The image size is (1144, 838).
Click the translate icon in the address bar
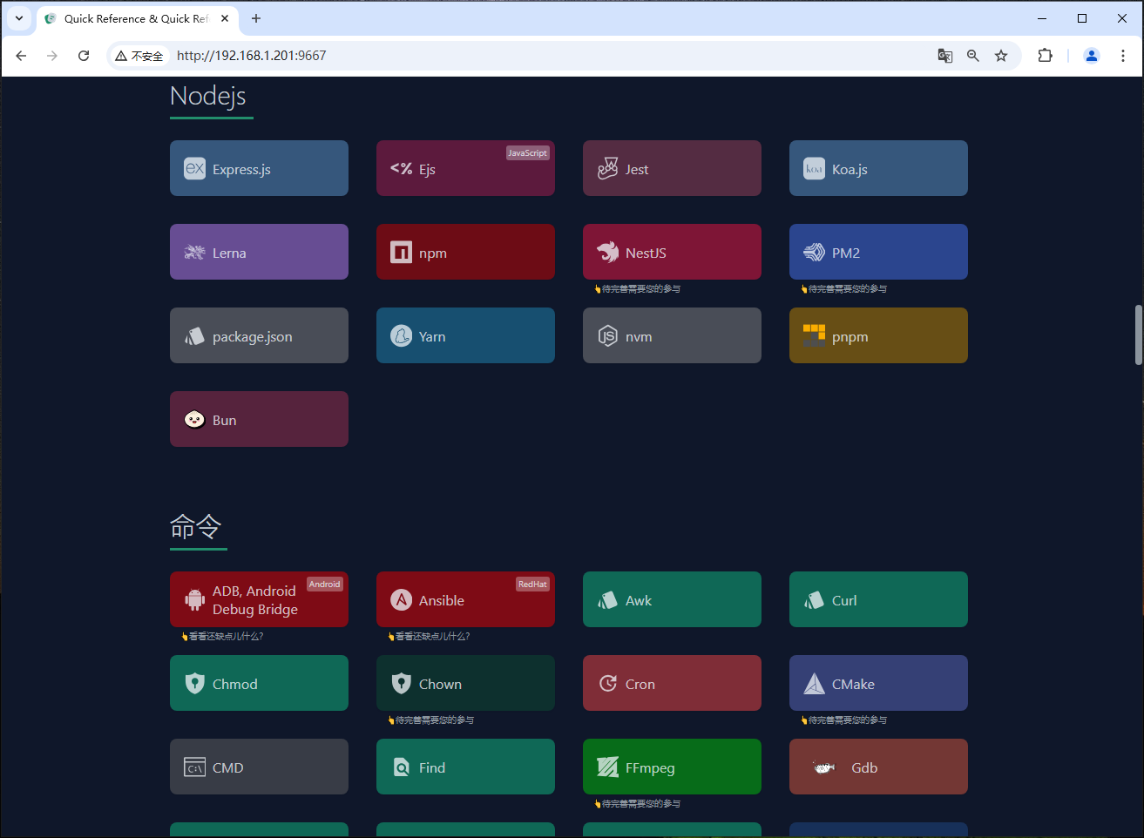[x=944, y=55]
